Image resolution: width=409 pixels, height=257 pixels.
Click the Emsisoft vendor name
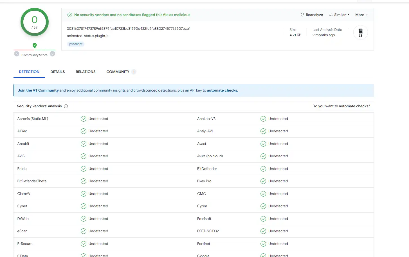point(204,219)
